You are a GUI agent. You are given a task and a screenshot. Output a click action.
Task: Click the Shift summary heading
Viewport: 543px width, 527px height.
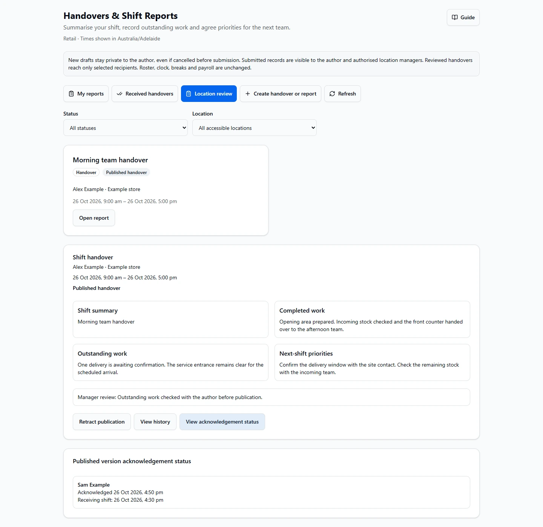pos(98,311)
